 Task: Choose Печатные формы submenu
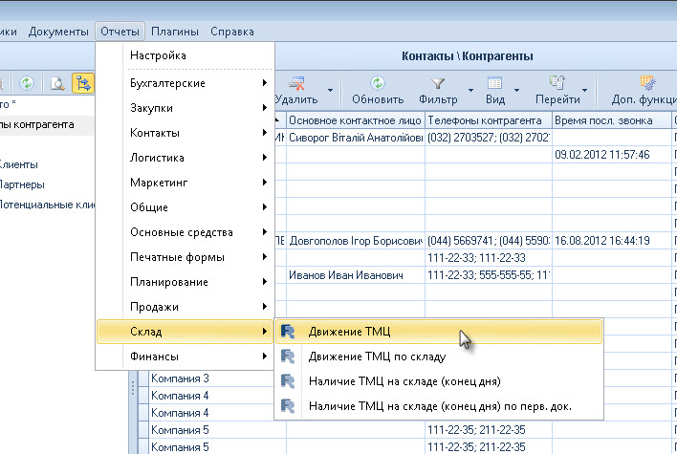click(x=185, y=257)
